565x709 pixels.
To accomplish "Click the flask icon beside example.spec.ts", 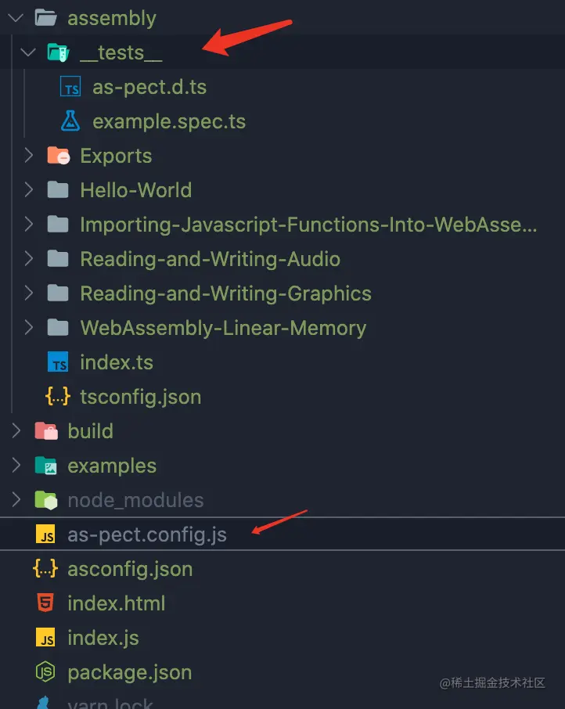I will point(70,121).
